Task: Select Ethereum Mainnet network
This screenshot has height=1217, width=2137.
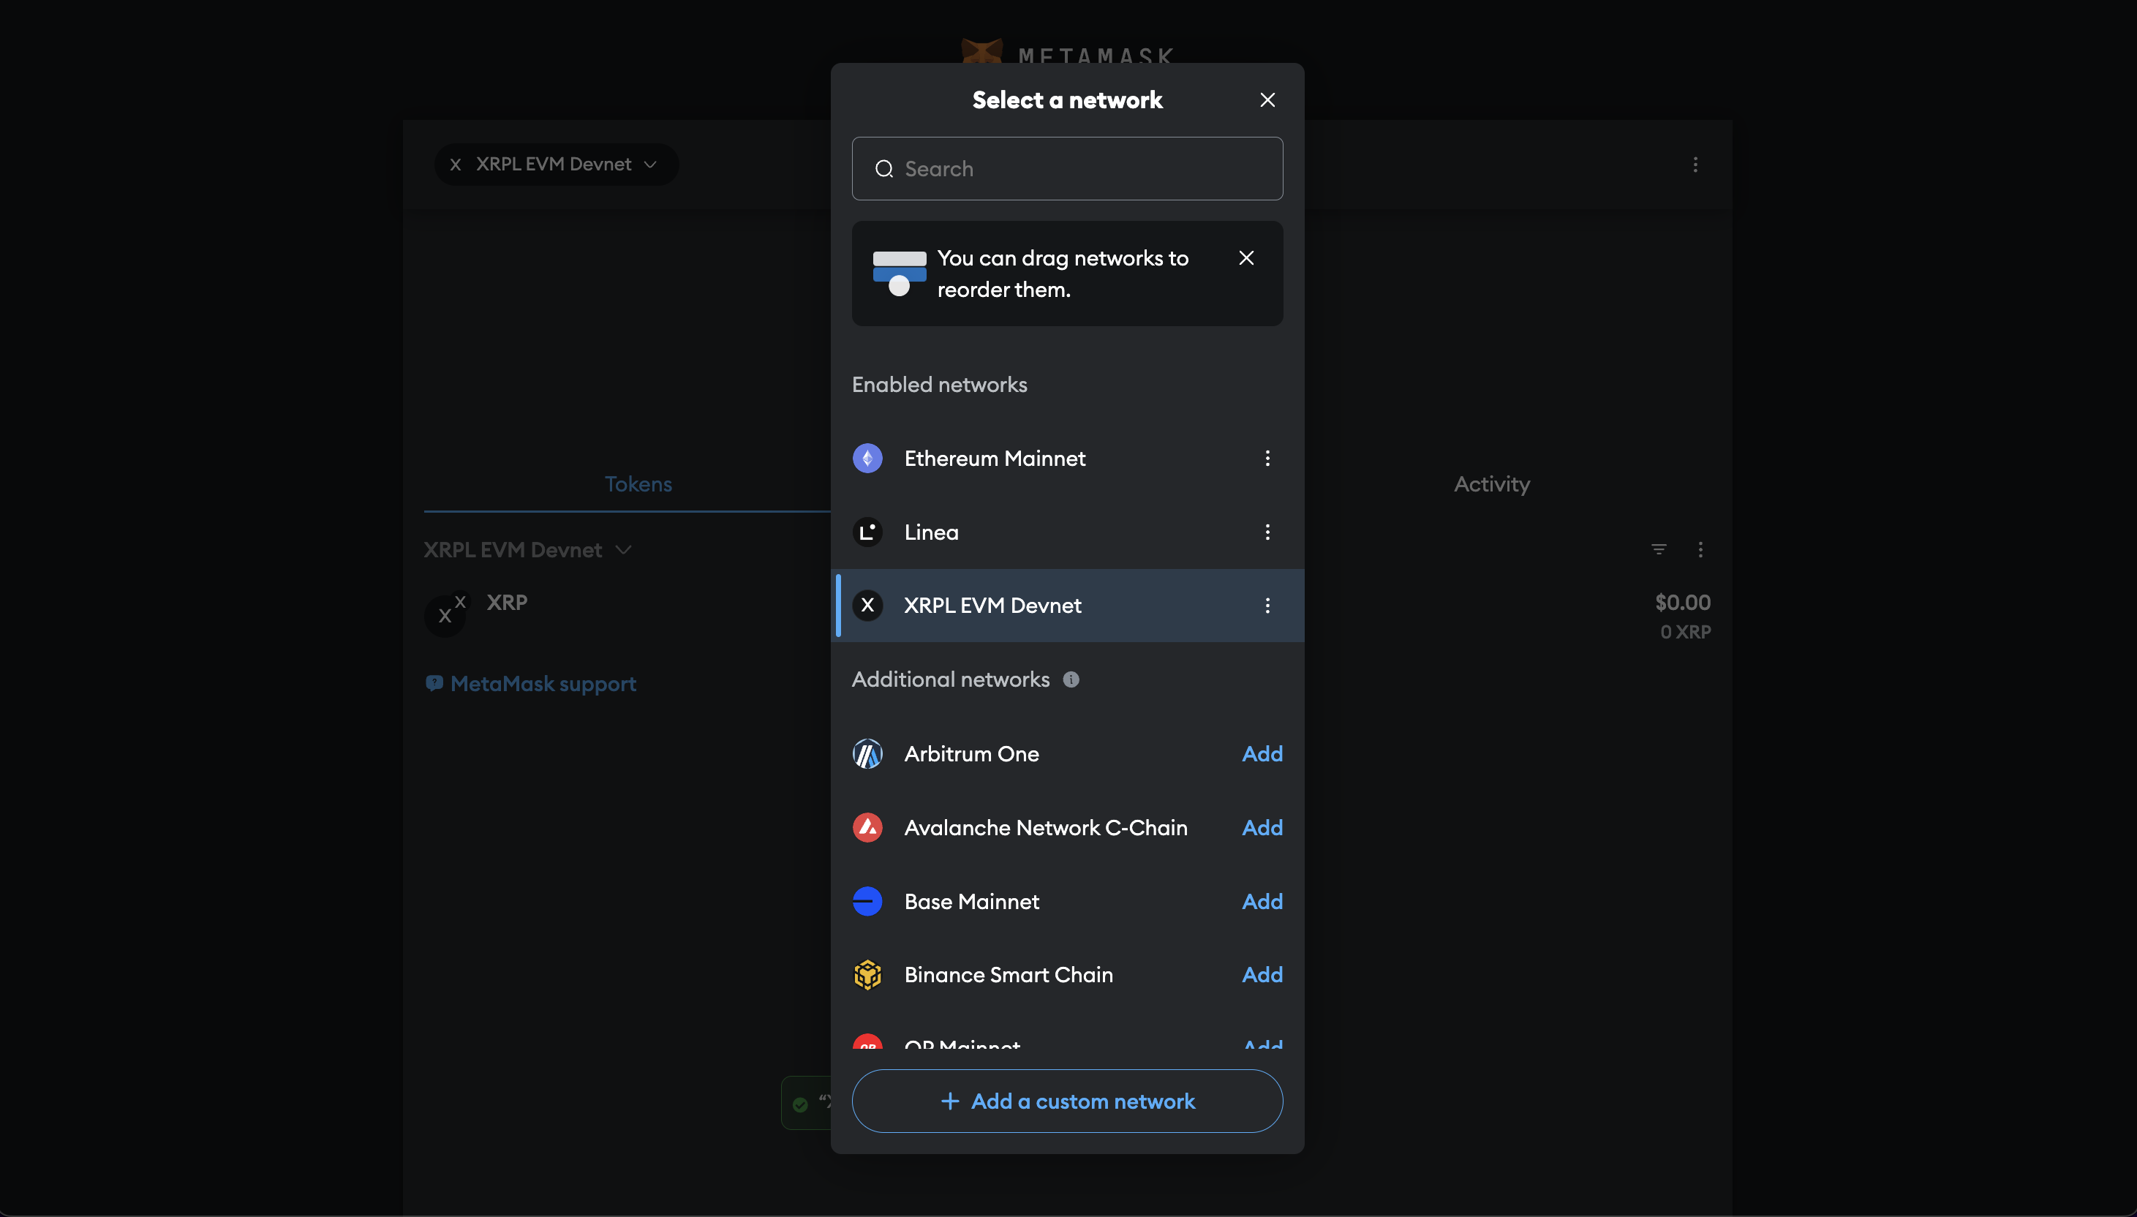Action: (1067, 458)
